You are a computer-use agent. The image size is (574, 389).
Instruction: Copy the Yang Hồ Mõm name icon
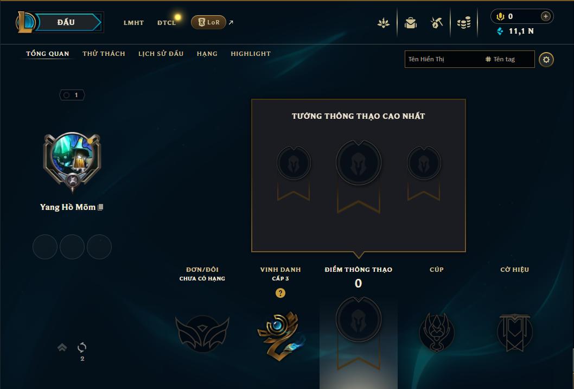[101, 207]
